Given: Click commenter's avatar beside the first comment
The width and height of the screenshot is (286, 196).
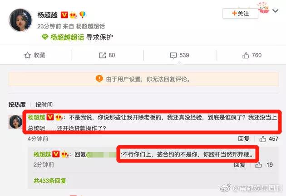Looking at the screenshot, I should [15, 122].
